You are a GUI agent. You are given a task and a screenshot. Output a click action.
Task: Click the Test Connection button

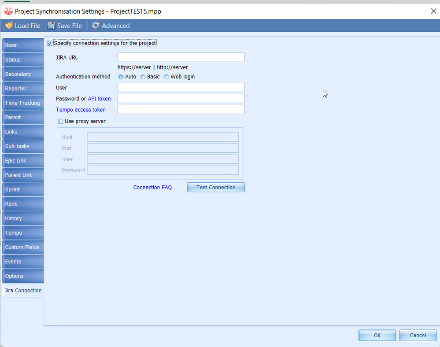tap(216, 188)
